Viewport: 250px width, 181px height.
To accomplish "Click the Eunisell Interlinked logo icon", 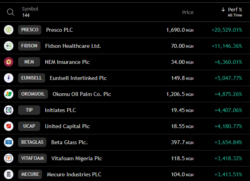I will point(9,78).
